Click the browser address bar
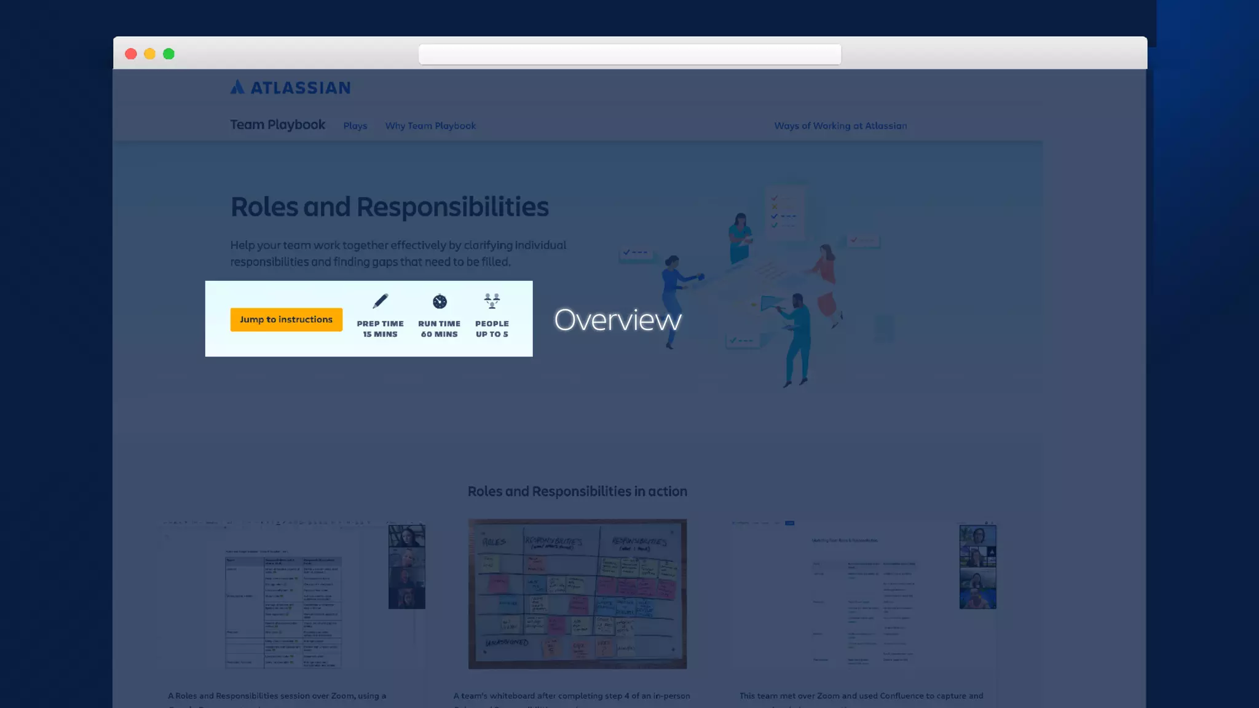The height and width of the screenshot is (708, 1259). [629, 54]
